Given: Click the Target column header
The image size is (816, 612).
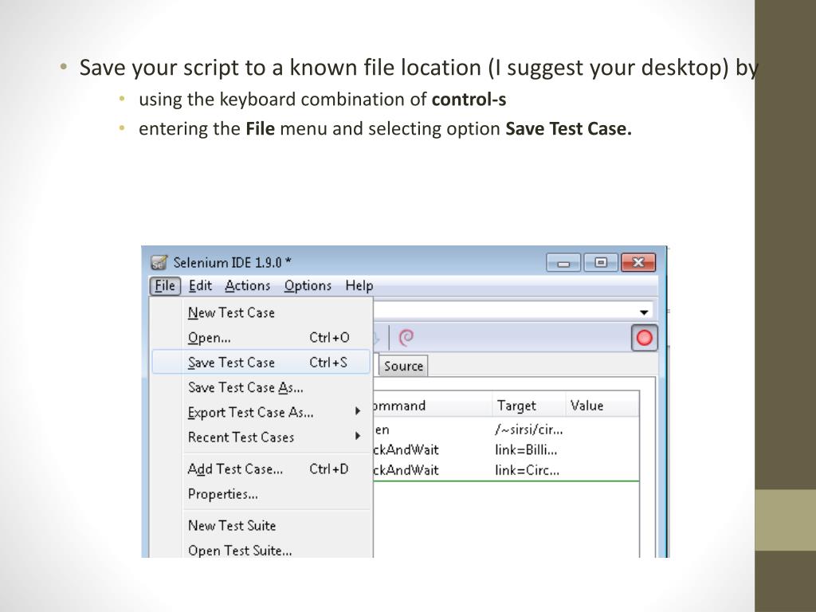Looking at the screenshot, I should (516, 406).
